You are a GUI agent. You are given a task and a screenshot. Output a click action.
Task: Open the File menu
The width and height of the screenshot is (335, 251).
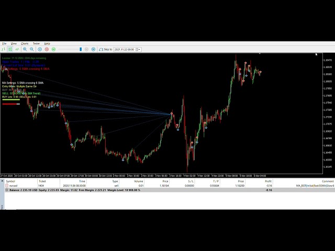coord(4,43)
